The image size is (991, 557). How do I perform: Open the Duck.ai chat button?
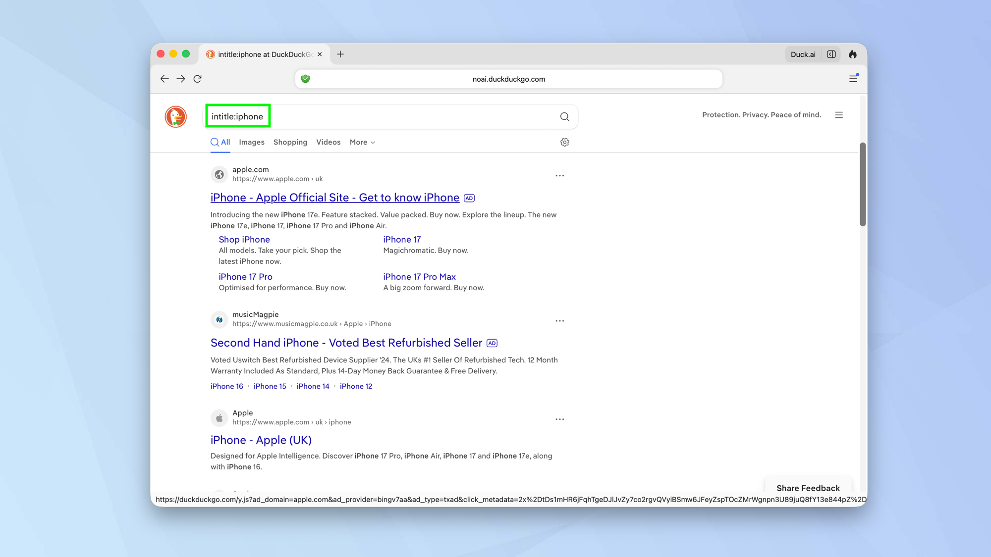pos(803,54)
